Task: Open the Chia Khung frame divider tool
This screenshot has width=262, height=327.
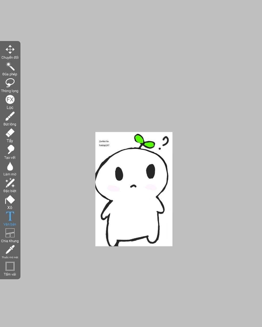Action: point(10,236)
